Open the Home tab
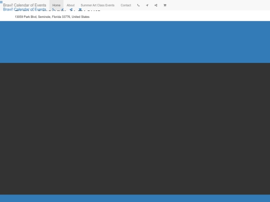The height and width of the screenshot is (202, 270). click(56, 5)
